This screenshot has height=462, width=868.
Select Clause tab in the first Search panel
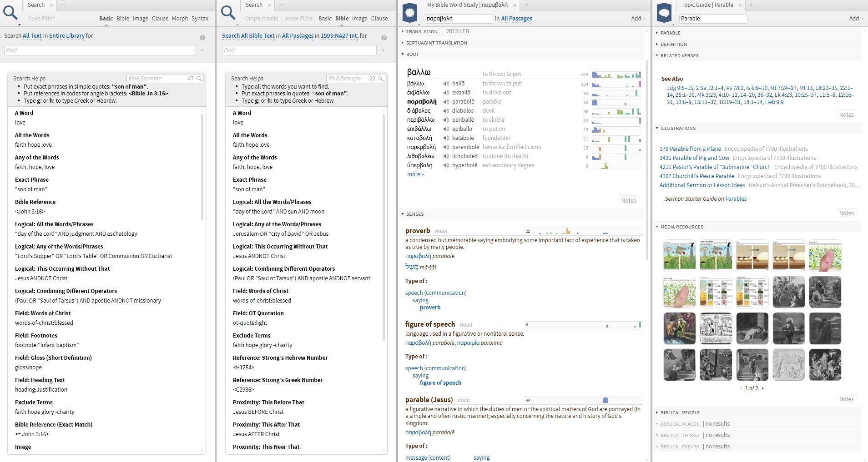coord(160,19)
